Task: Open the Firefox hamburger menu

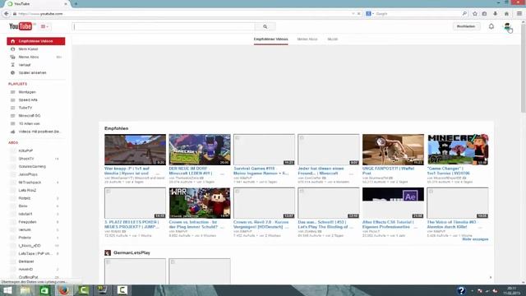Action: pos(519,14)
